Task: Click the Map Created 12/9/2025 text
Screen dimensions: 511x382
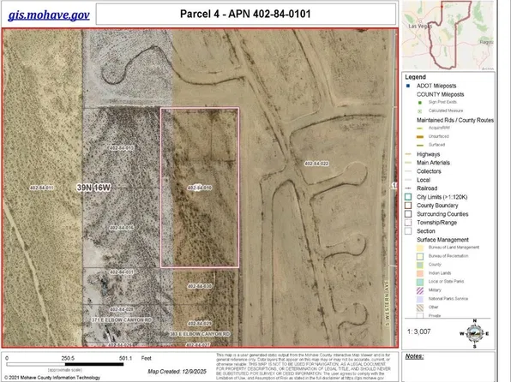Action: tap(177, 371)
